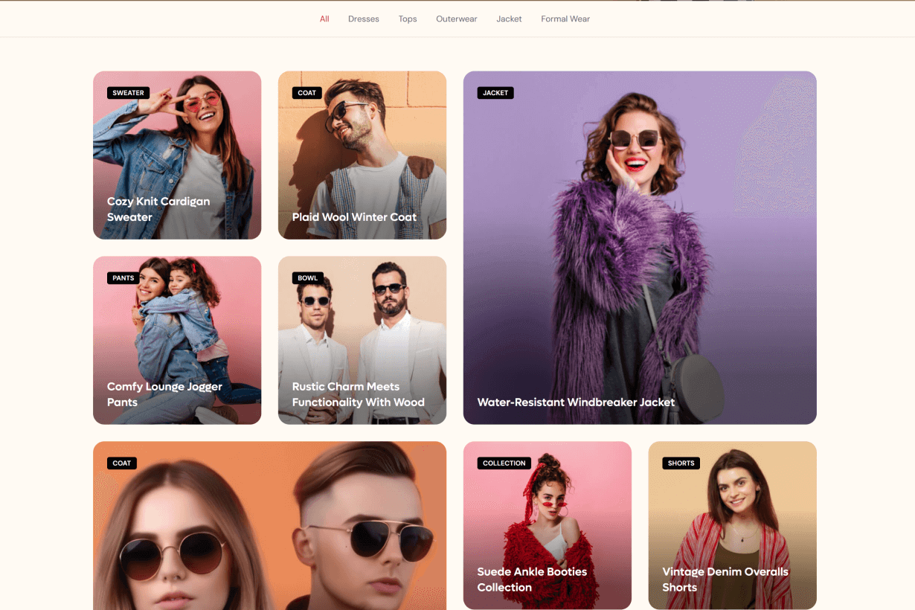Click the BOWL category badge
The image size is (915, 610).
(x=307, y=278)
